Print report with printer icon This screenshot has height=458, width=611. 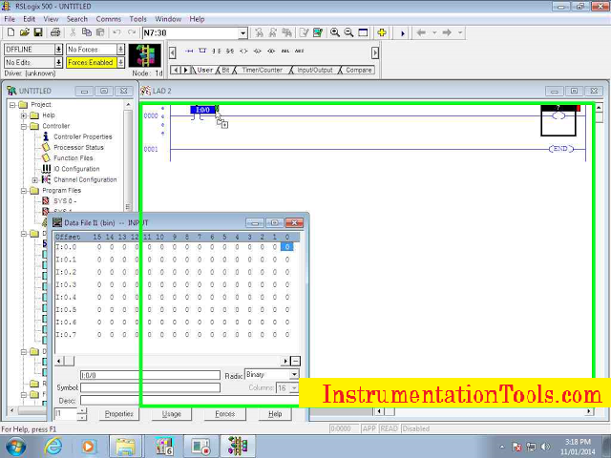click(55, 32)
